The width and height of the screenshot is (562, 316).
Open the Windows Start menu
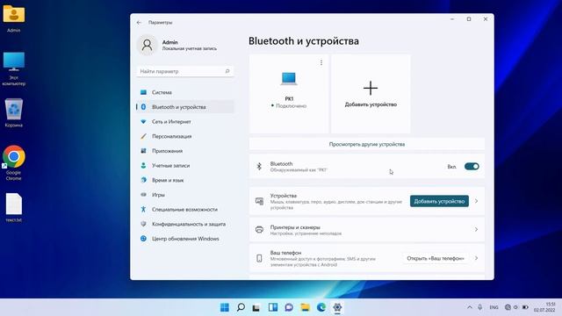(225, 307)
